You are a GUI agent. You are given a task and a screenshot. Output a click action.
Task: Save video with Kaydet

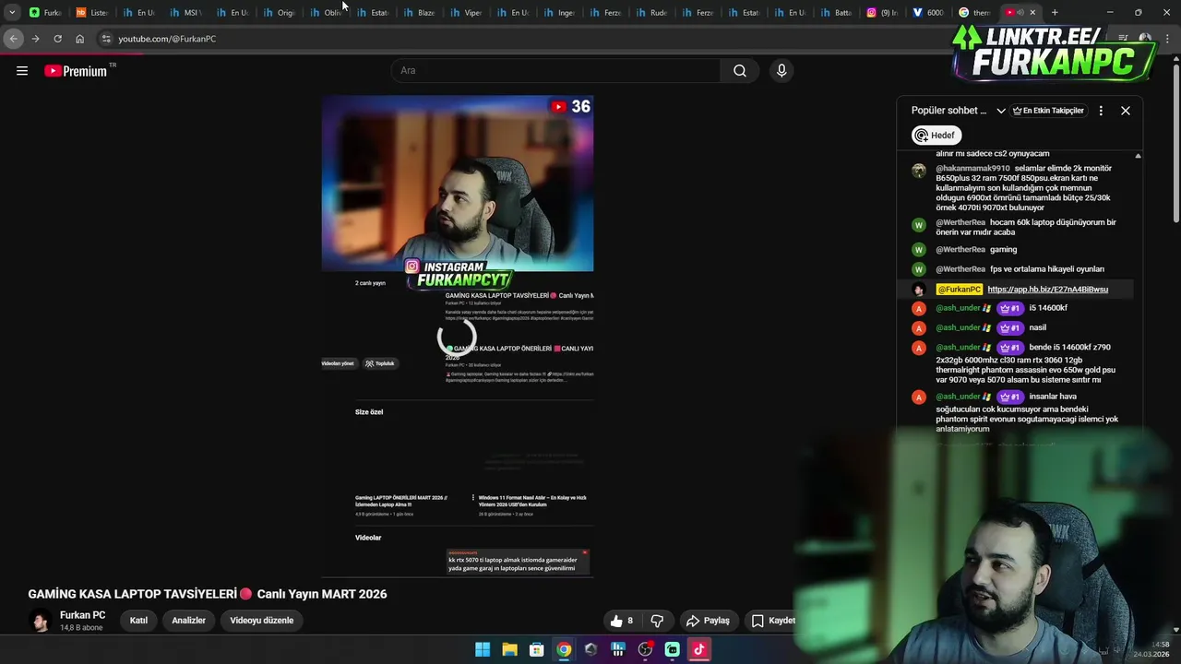(773, 621)
